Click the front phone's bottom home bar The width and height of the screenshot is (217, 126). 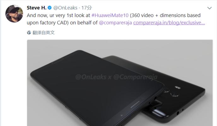tap(135, 104)
